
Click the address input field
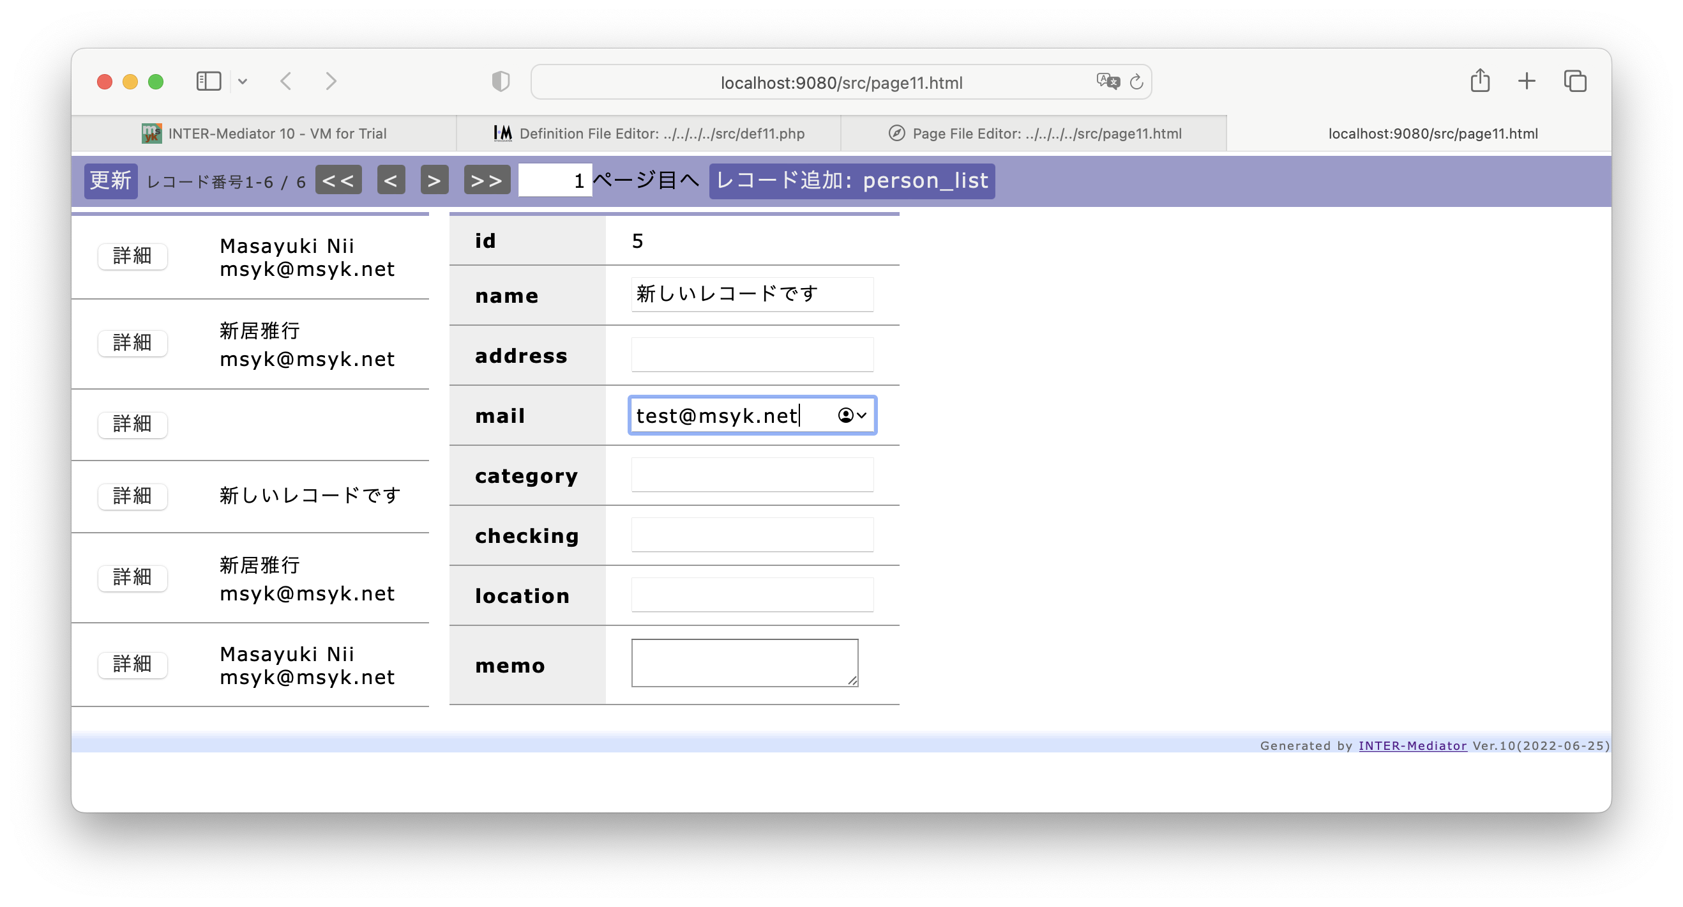(752, 354)
